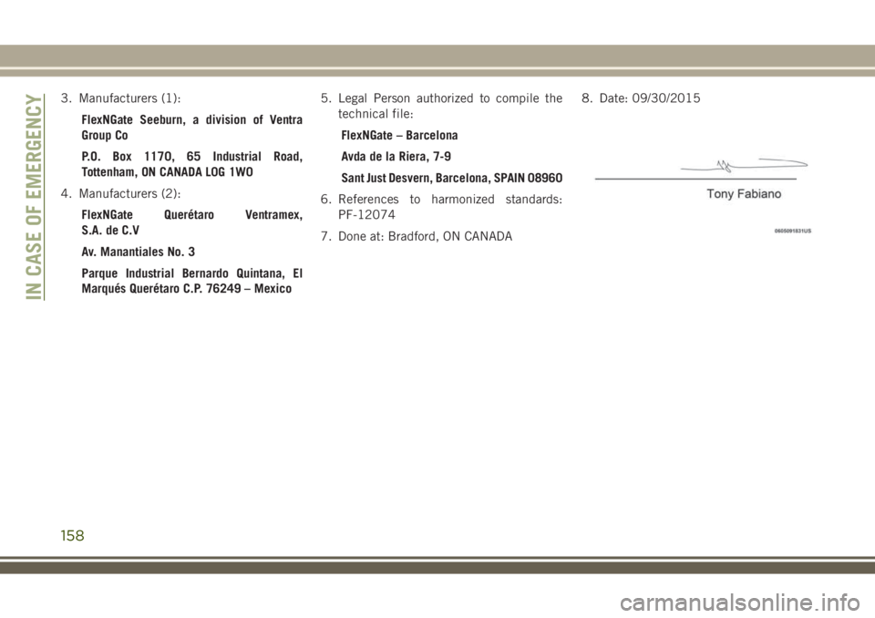
Task: Select 'FlexNGate – Barcelona' text
Action: click(399, 136)
